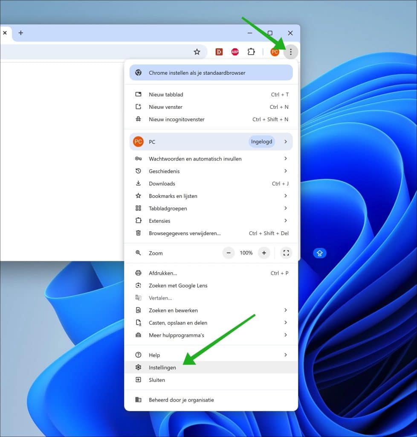This screenshot has width=417, height=437.
Task: Open Meer hulpprogramma's submenu
Action: (x=211, y=335)
